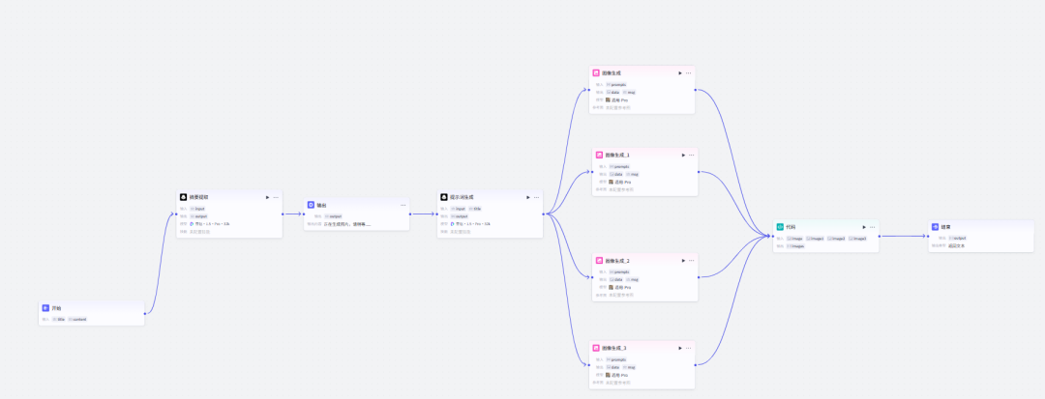Click the 结束 end node icon
The width and height of the screenshot is (1045, 399).
(935, 227)
